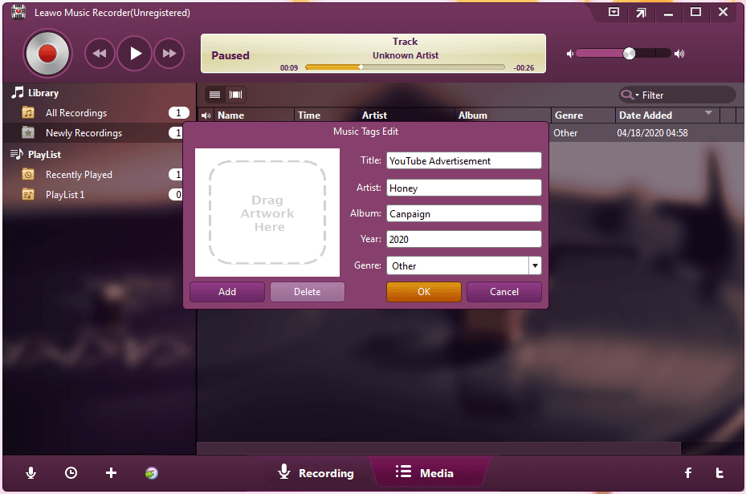Click the All Recordings folder icon

coord(28,113)
